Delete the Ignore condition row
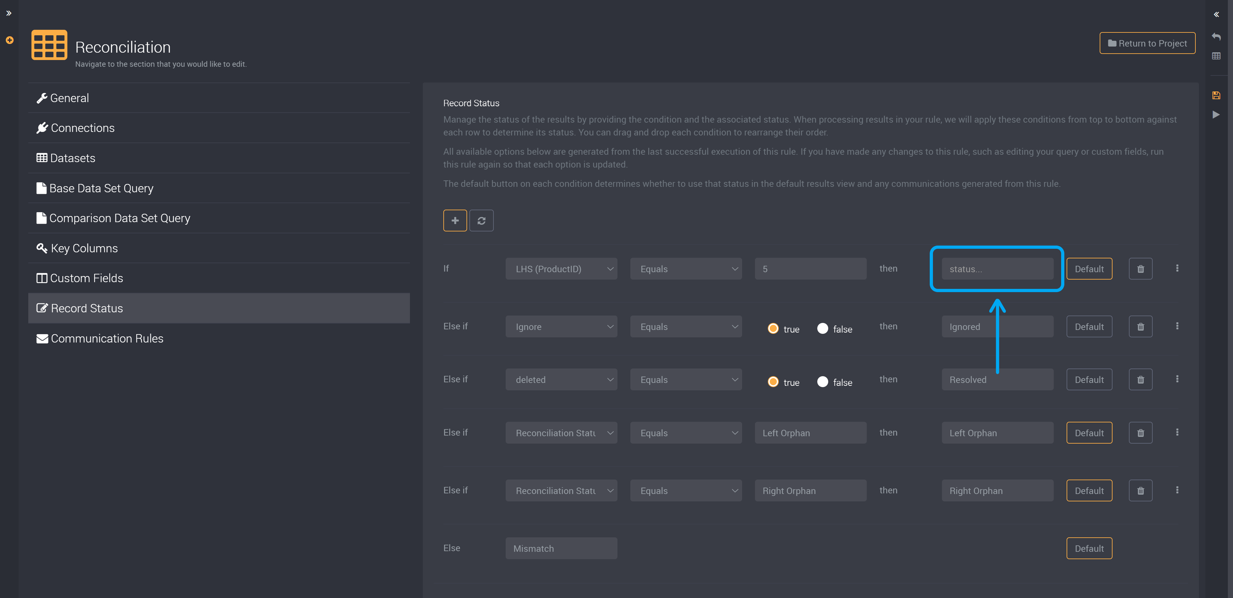1233x598 pixels. pyautogui.click(x=1140, y=327)
